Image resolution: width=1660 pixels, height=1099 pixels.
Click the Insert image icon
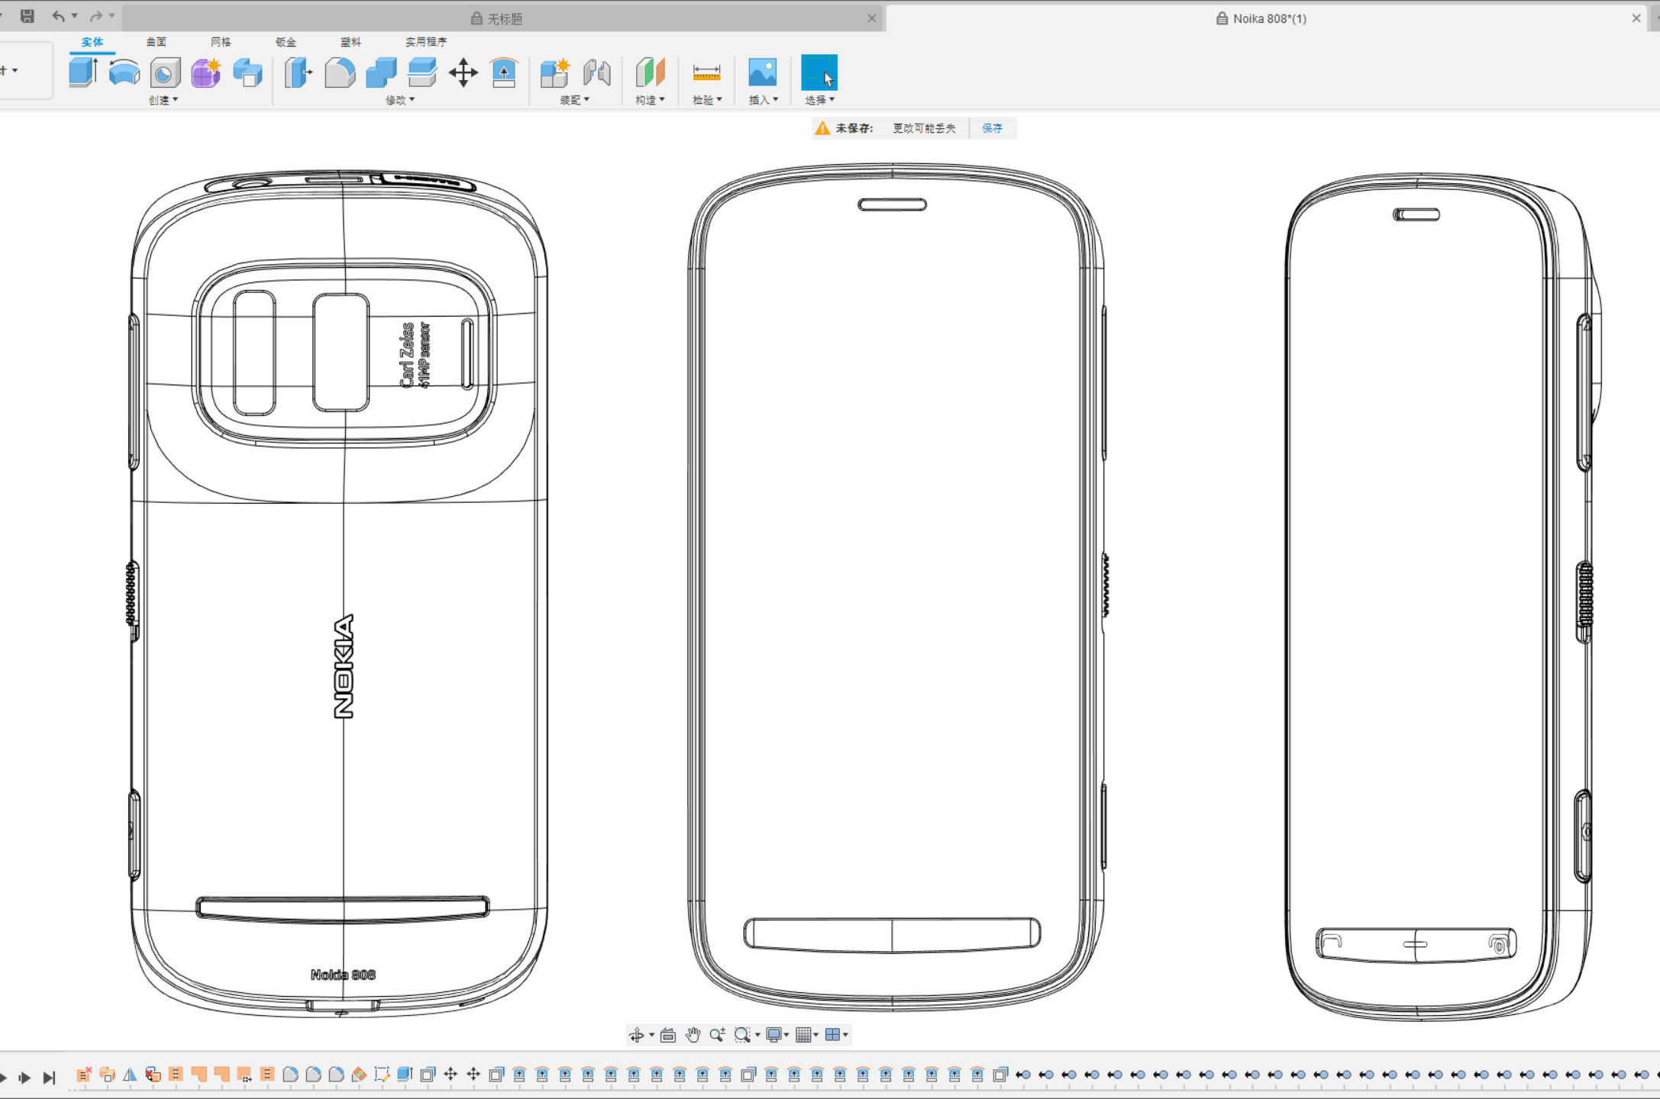[x=762, y=73]
